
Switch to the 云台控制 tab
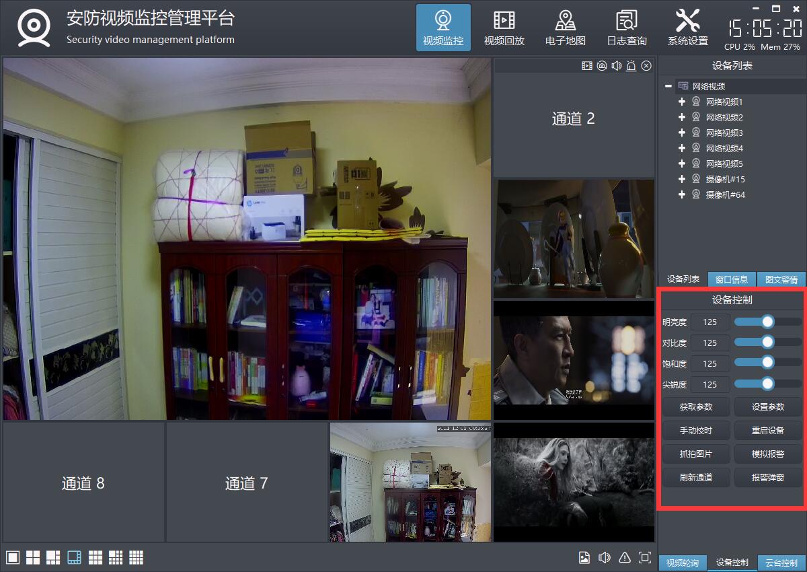pos(781,563)
